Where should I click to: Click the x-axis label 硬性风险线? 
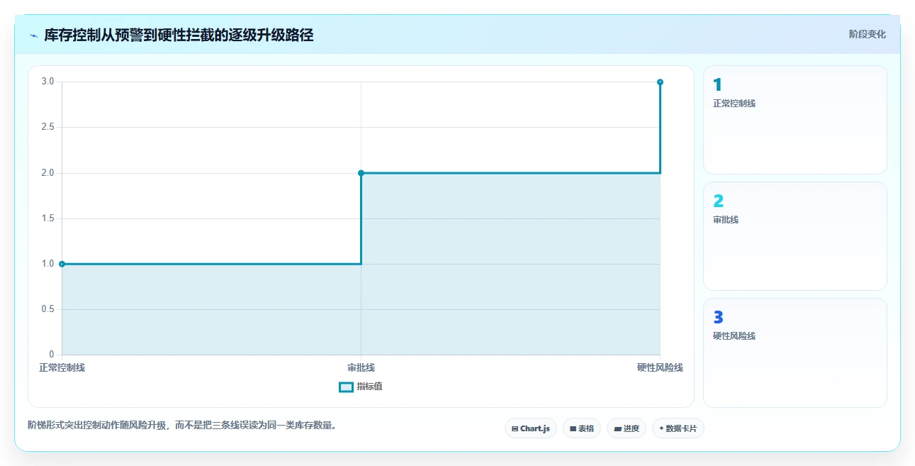tap(660, 367)
